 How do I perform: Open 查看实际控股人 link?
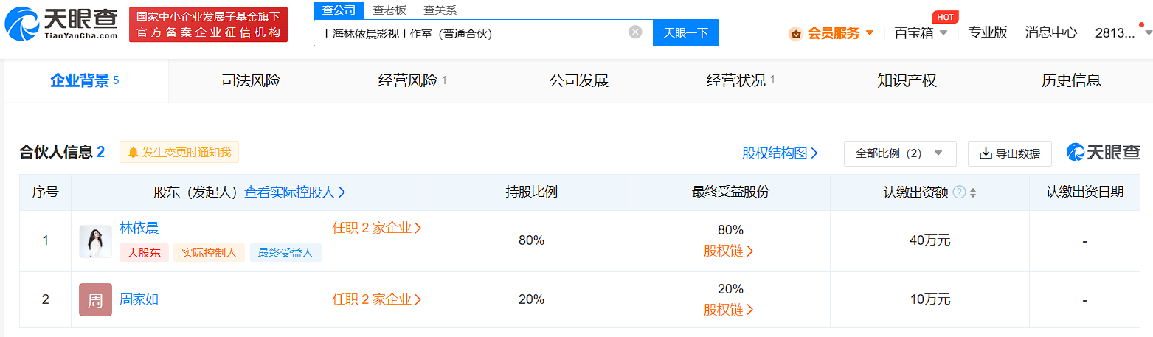point(295,192)
